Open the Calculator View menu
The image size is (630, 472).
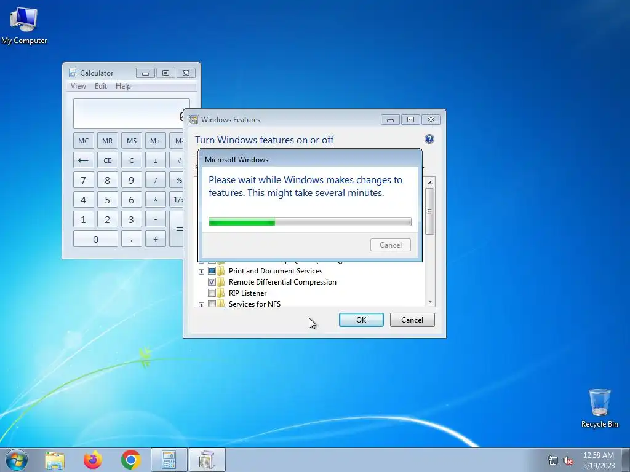[x=78, y=86]
